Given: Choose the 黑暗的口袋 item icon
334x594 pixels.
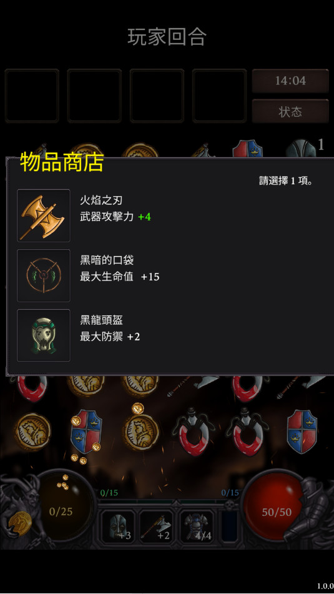Looking at the screenshot, I should [44, 275].
